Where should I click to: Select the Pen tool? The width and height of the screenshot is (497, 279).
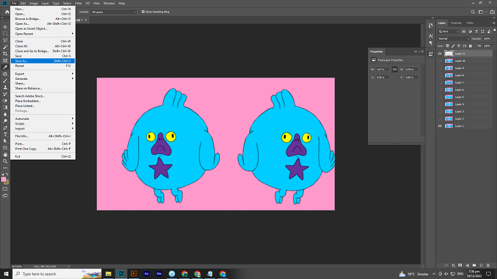click(x=5, y=128)
